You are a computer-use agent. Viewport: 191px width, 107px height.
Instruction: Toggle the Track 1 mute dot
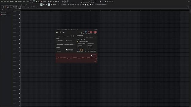point(19,15)
